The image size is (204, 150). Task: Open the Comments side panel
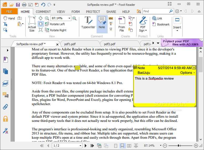(6, 95)
